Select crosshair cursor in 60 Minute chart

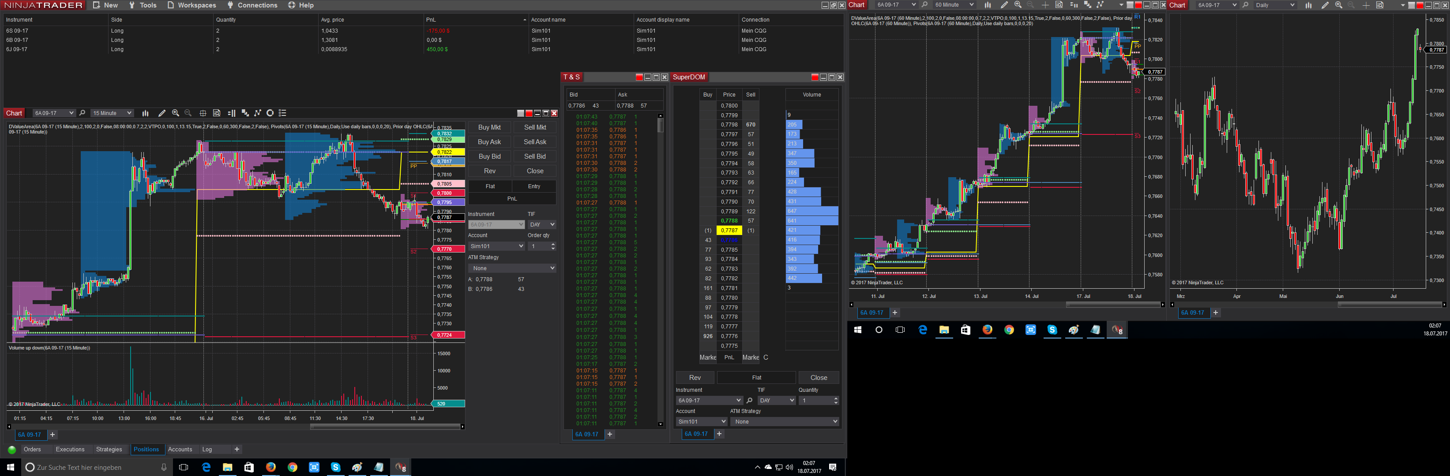pyautogui.click(x=1045, y=5)
